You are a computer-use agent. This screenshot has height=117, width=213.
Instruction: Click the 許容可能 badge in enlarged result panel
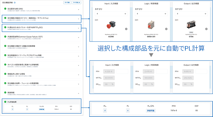[x=151, y=111]
